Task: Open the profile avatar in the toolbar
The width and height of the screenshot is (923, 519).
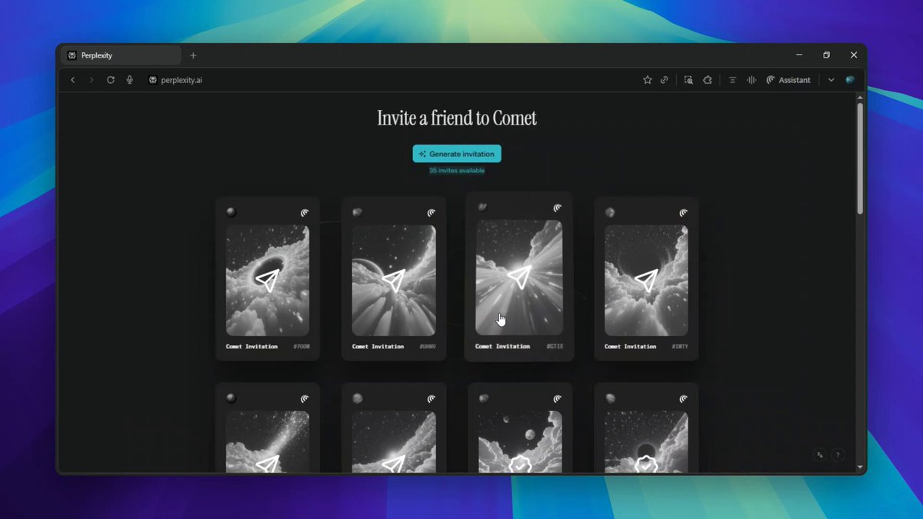Action: tap(850, 80)
